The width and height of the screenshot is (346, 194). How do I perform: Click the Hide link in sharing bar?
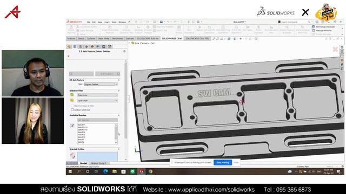point(236,163)
